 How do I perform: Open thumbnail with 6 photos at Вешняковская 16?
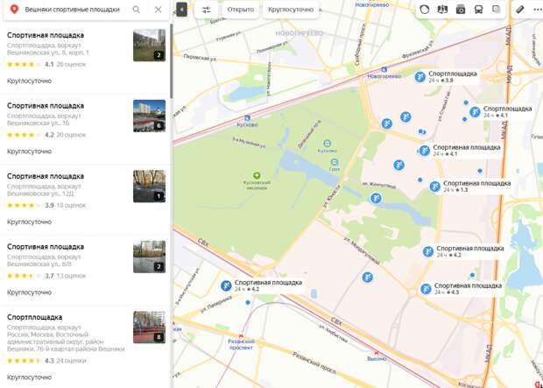click(x=149, y=116)
